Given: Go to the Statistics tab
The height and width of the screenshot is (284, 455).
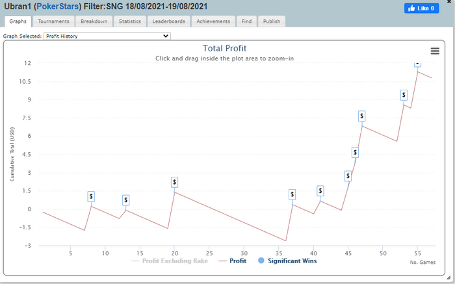Looking at the screenshot, I should [131, 21].
